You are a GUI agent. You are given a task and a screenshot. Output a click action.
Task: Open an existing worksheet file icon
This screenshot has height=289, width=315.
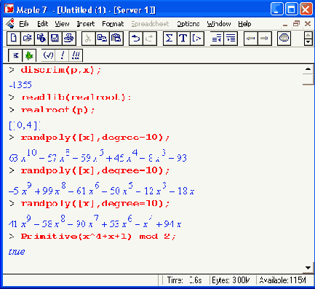tap(28, 39)
